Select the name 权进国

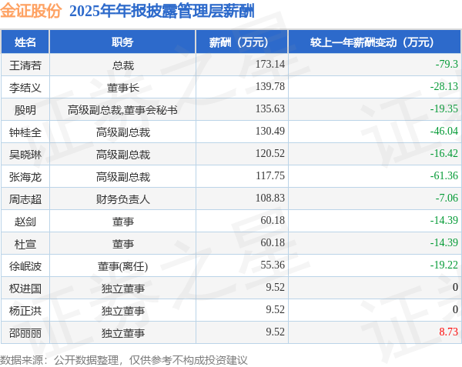tap(25, 289)
